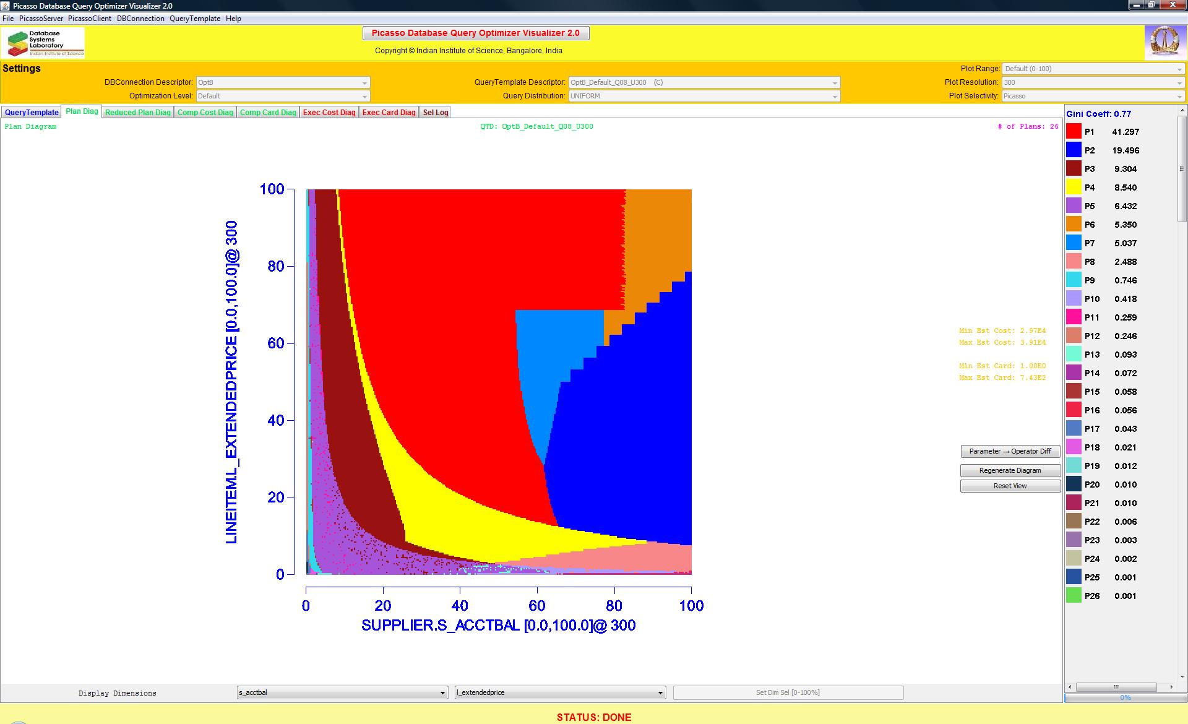Open the Exec Cost Diag tab
The width and height of the screenshot is (1188, 724).
[329, 113]
